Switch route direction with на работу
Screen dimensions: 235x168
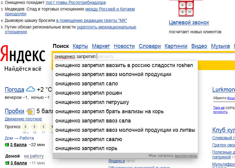(34, 156)
